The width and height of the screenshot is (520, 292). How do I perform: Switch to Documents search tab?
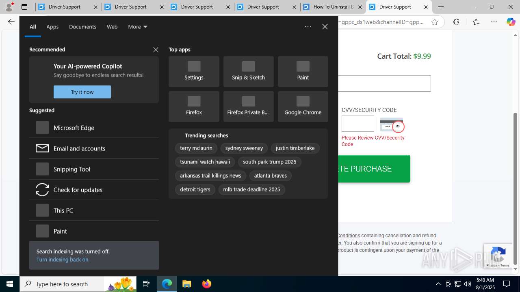coord(82,27)
